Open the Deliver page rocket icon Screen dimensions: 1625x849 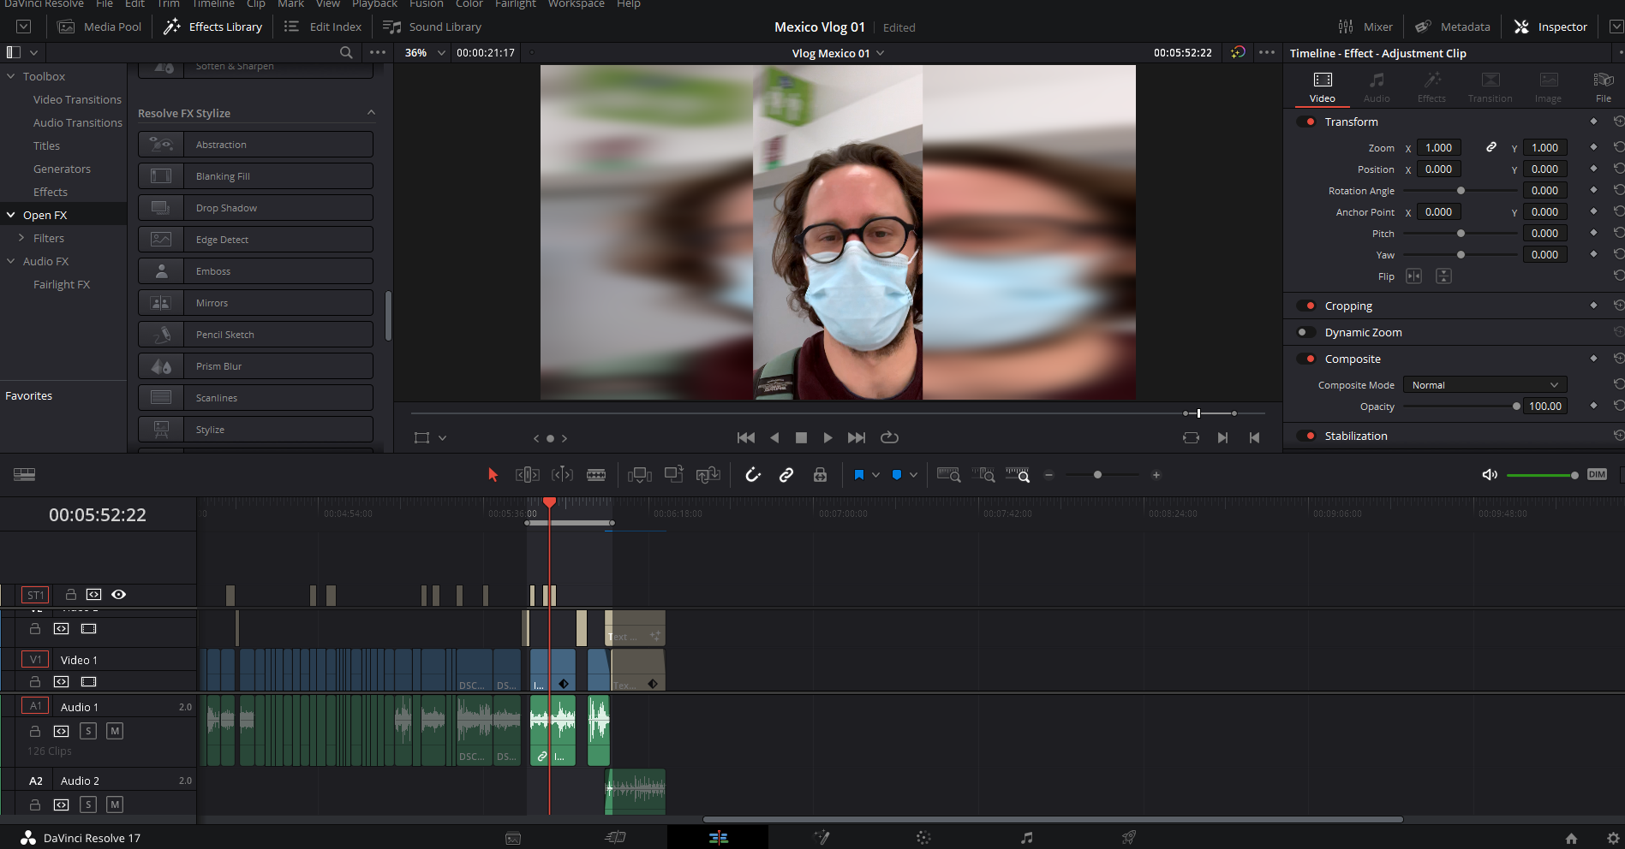click(1129, 838)
